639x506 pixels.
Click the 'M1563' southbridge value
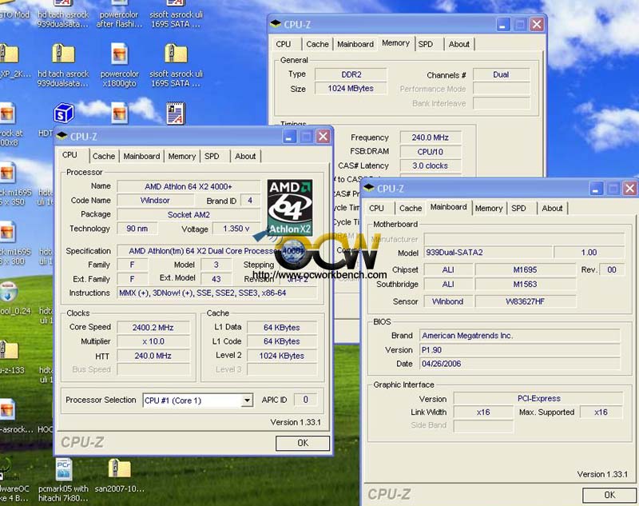tap(526, 285)
